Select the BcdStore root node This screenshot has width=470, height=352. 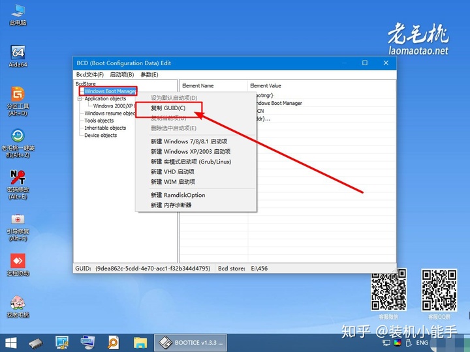click(86, 84)
